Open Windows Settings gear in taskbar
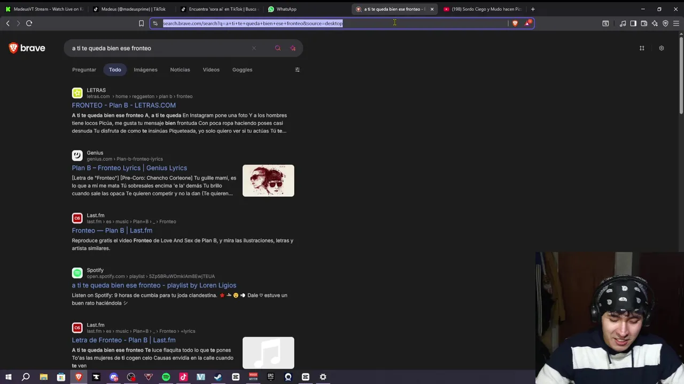 (323, 377)
